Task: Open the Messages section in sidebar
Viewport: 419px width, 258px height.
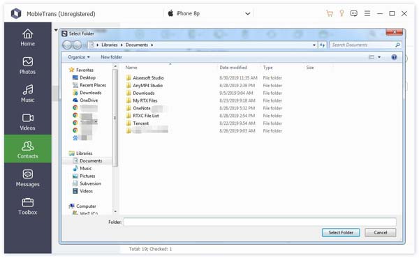Action: tap(27, 178)
